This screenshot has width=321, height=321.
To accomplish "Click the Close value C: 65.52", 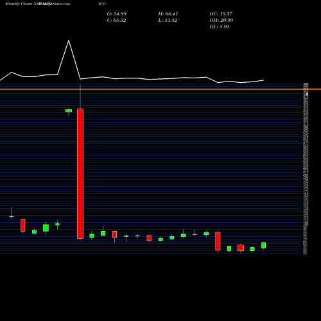I will 116,21.
